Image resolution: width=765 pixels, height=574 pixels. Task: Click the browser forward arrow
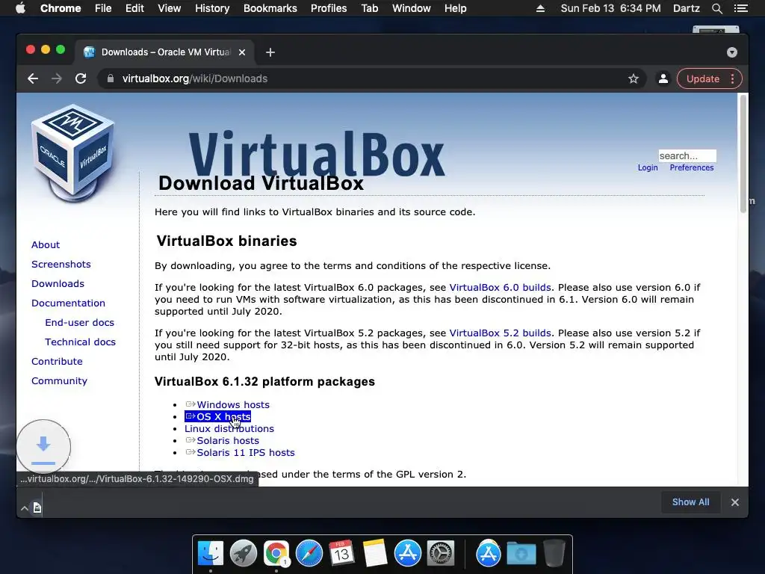tap(57, 78)
